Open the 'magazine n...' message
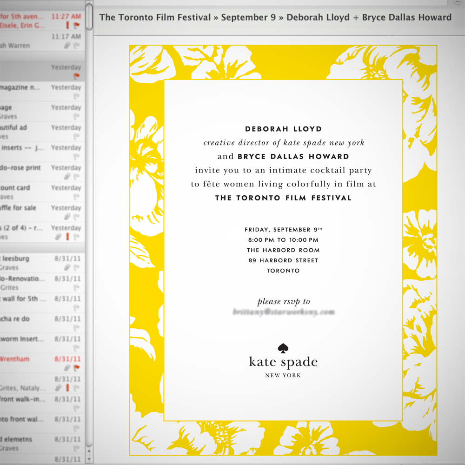The height and width of the screenshot is (465, 465). coord(42,92)
